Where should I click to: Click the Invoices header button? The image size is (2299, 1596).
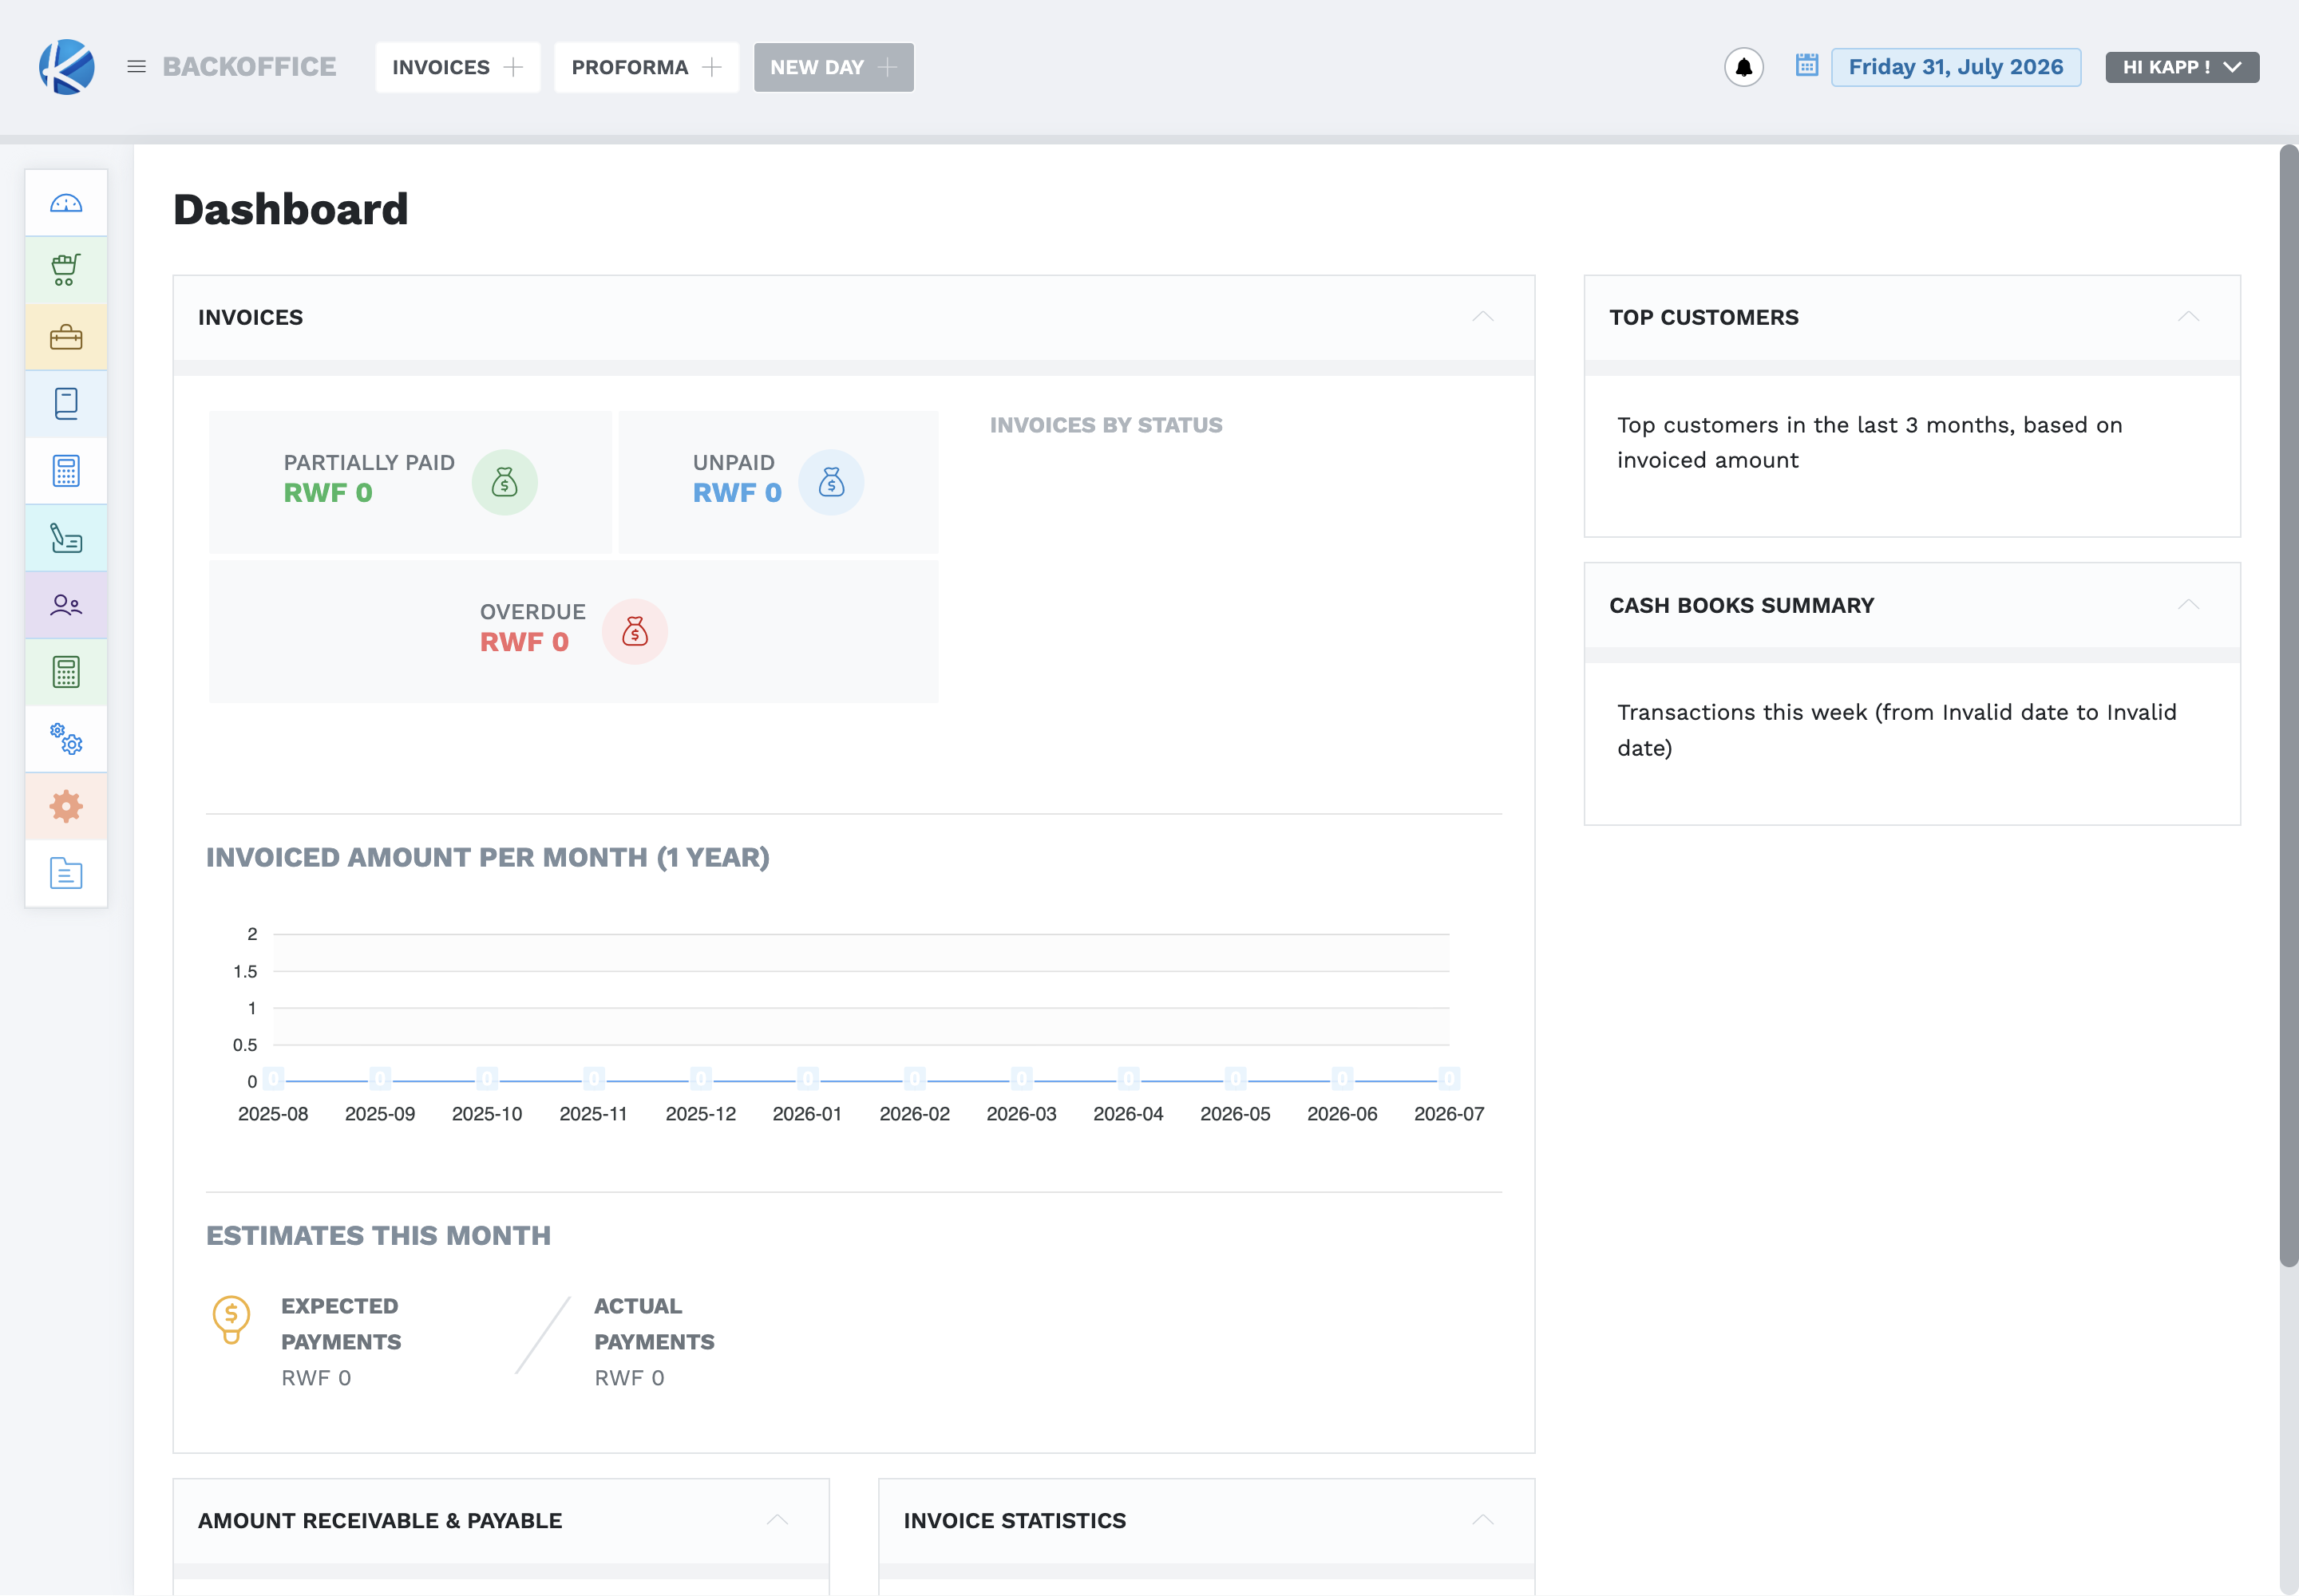(457, 67)
